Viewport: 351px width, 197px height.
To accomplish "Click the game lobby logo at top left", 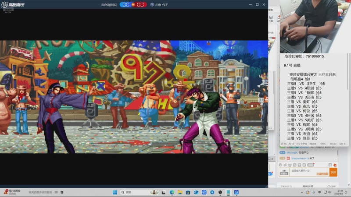I will coord(13,5).
